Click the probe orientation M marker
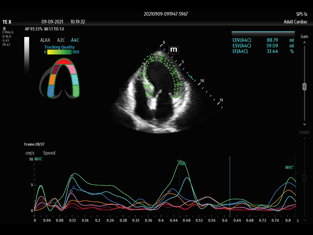 [x=174, y=50]
